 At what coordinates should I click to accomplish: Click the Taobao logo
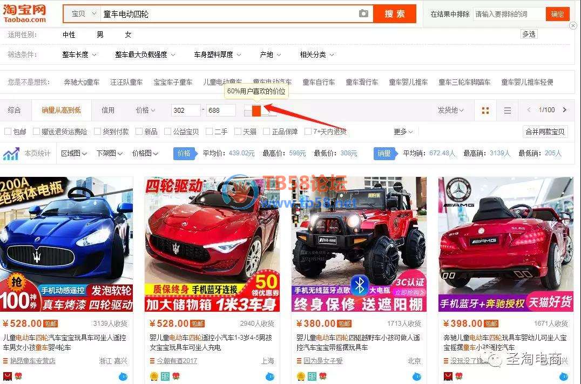[25, 13]
